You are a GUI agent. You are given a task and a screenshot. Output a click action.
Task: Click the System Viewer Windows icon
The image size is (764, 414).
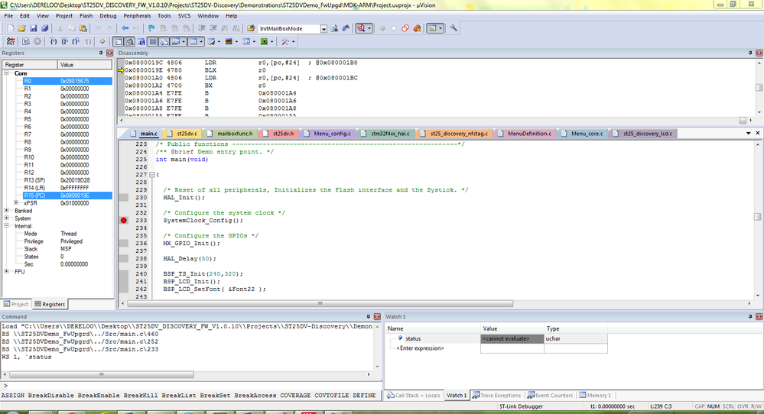pyautogui.click(x=264, y=42)
